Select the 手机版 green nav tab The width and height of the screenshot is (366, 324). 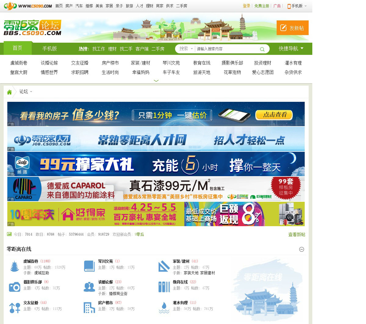pos(50,48)
